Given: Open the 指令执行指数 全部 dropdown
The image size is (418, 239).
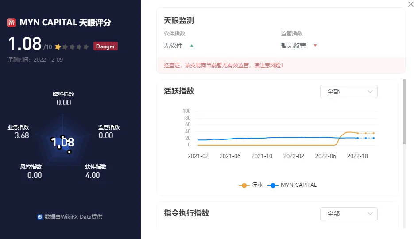Looking at the screenshot, I should coord(348,214).
